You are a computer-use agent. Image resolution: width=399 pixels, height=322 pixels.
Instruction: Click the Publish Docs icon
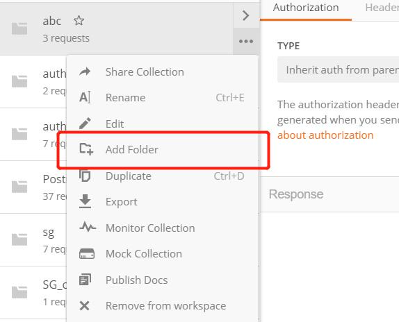[85, 280]
